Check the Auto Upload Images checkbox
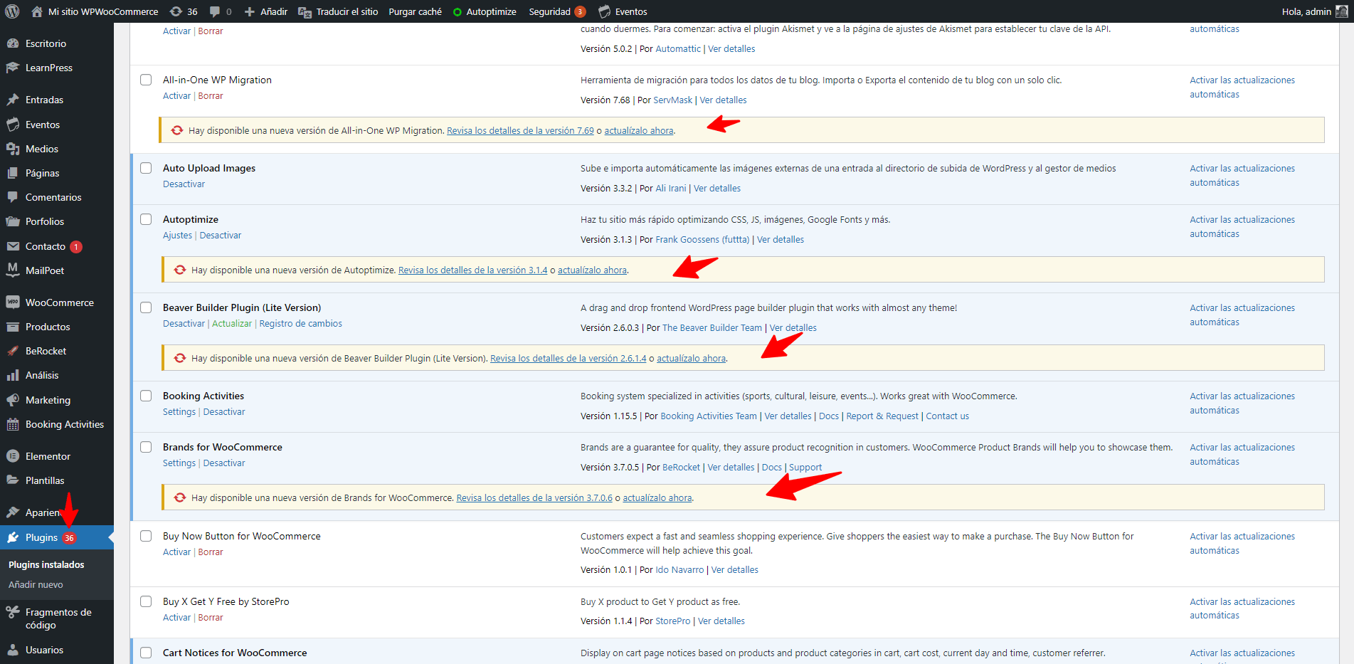 pos(146,168)
